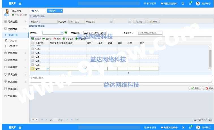
Task: Click the 暂无备注信息 remark text area
Action: (x=121, y=79)
